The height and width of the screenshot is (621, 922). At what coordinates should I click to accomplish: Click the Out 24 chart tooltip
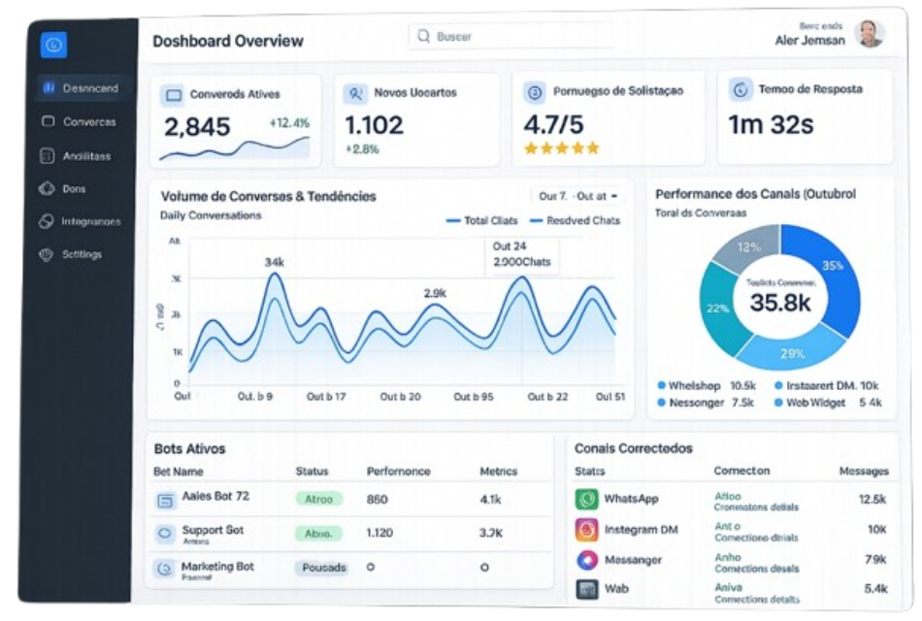(521, 254)
